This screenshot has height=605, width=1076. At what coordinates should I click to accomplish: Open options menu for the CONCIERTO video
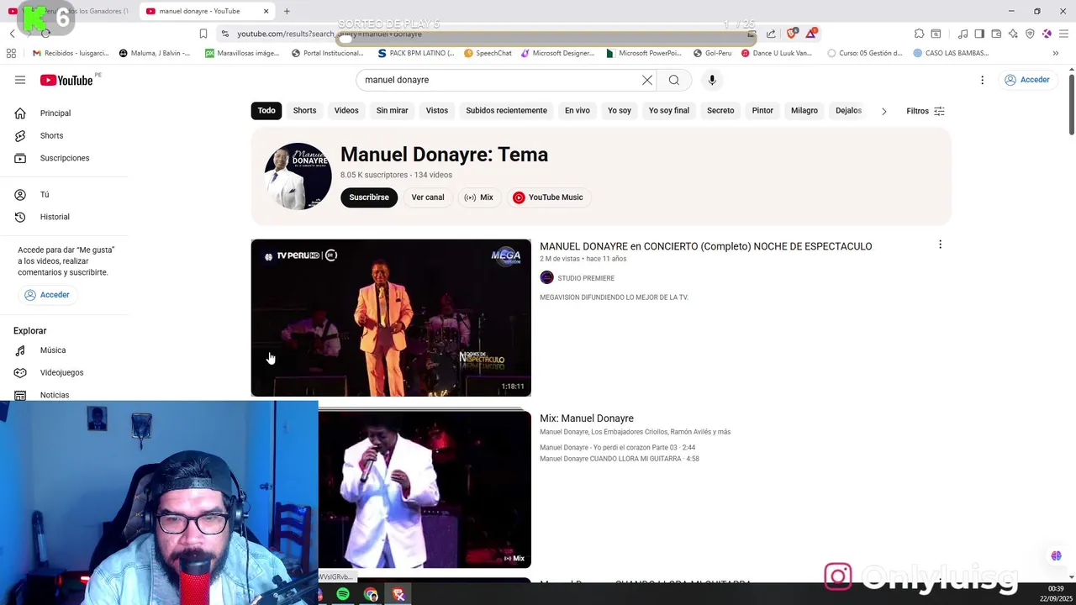940,245
